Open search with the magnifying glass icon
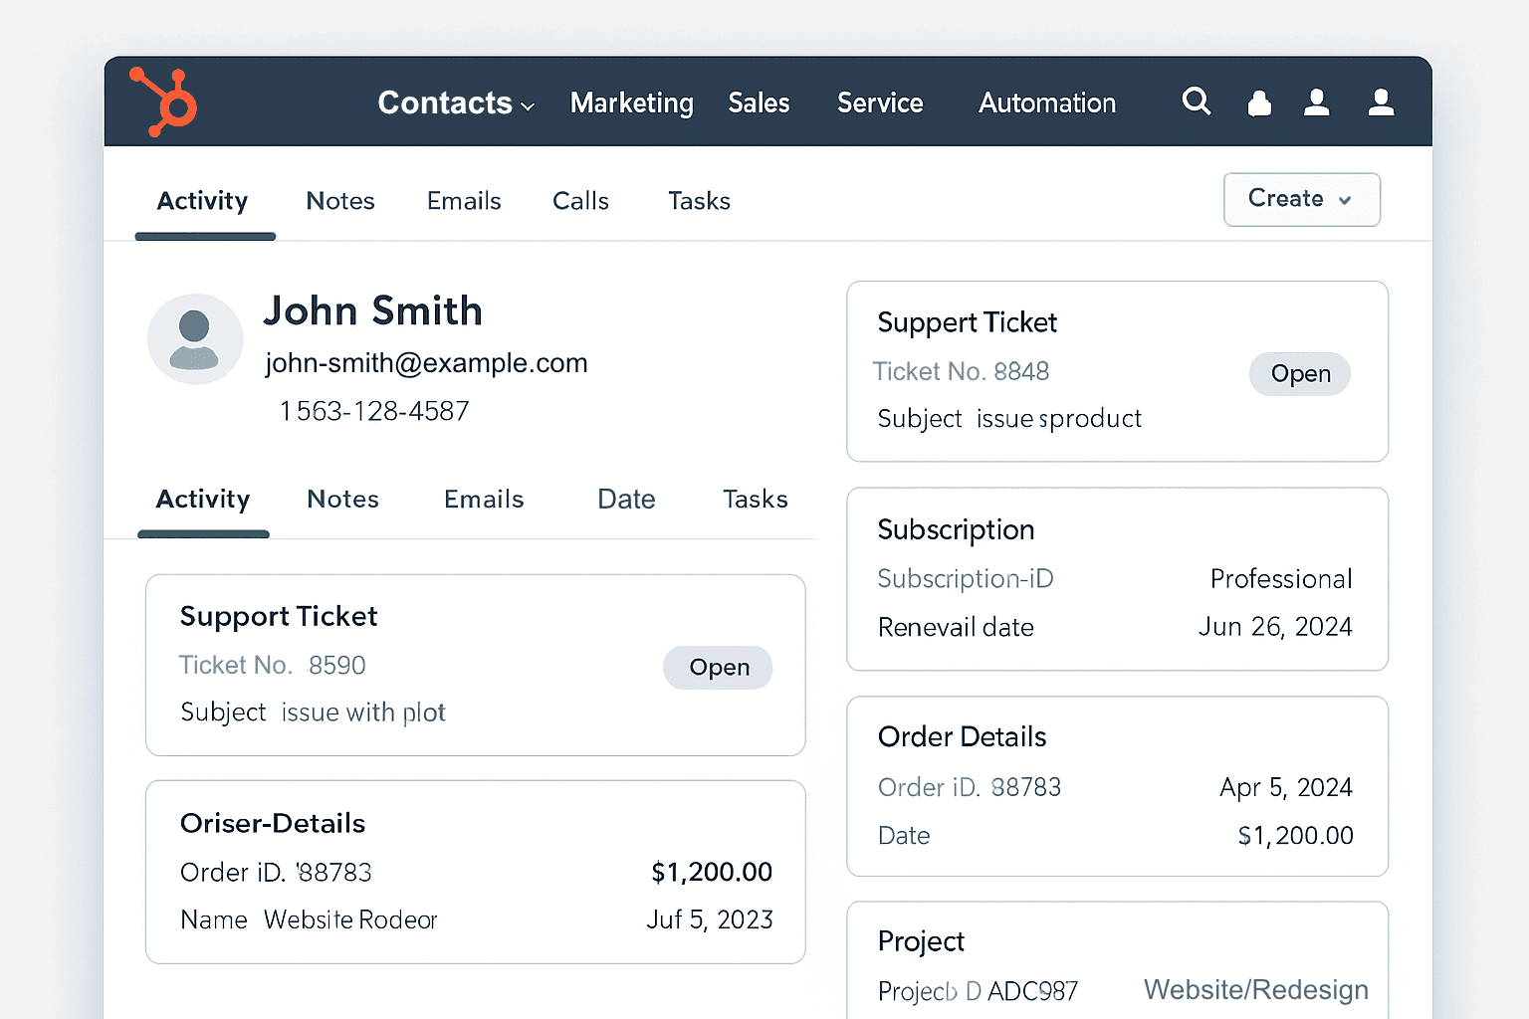Screen dimensions: 1529x1019 click(1196, 102)
